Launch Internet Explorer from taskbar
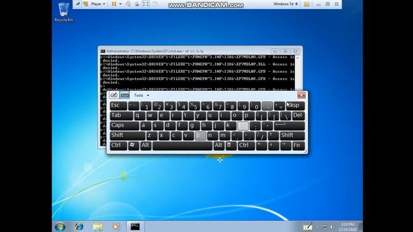Screen dimensions: 413x232 [x=79, y=227]
